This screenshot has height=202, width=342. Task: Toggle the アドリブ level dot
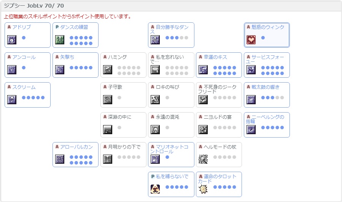(x=24, y=38)
